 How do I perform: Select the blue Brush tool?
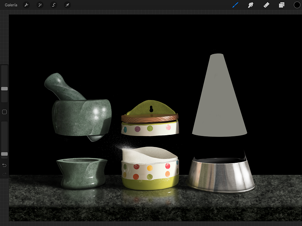click(235, 5)
